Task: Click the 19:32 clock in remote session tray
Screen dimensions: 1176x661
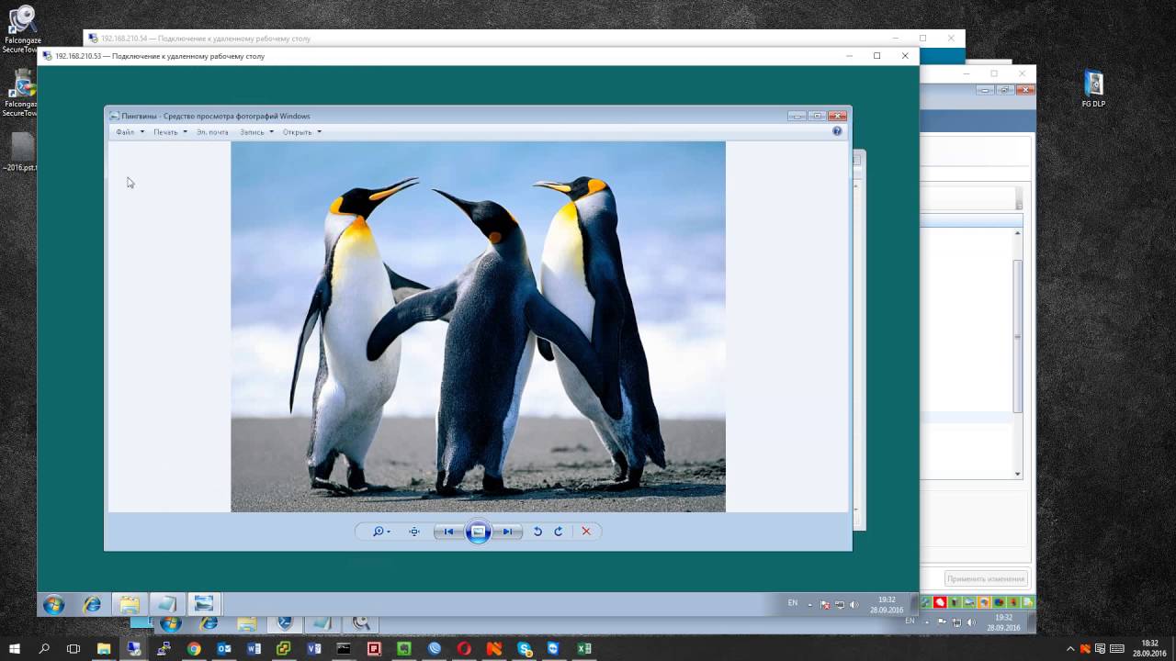Action: point(887,604)
